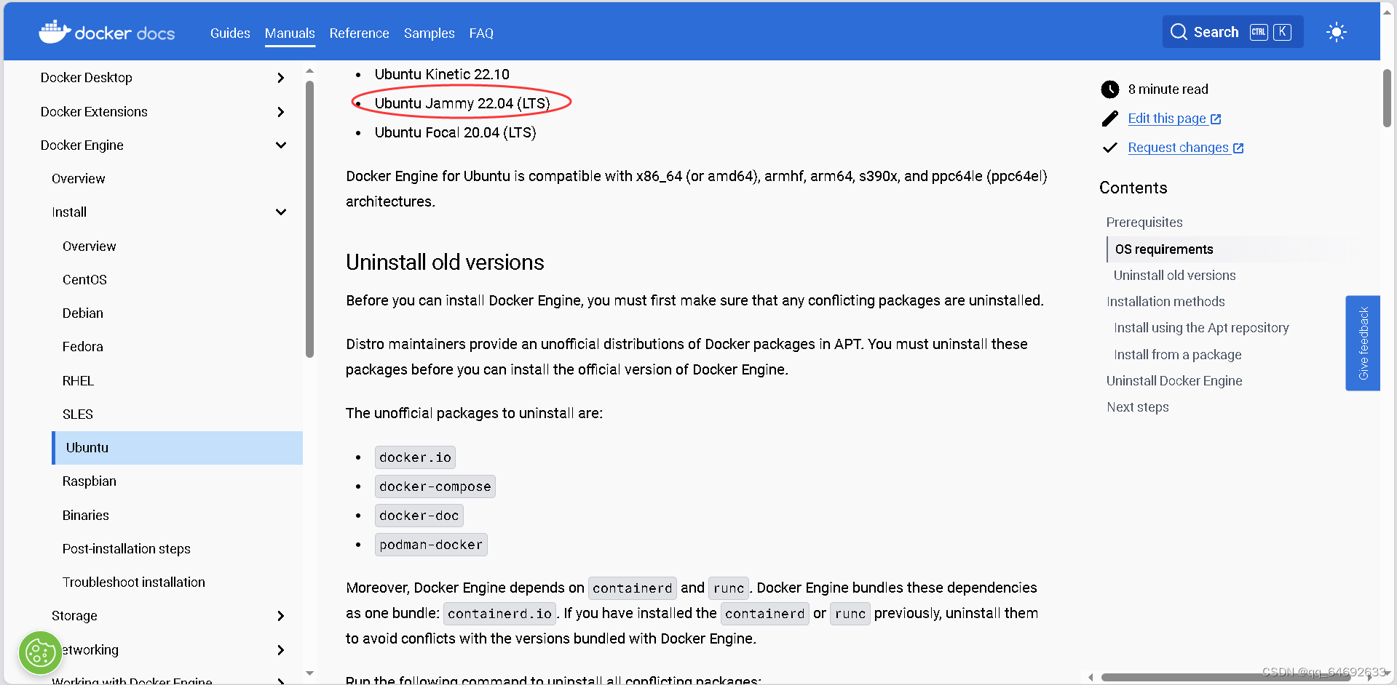Click the pencil edit icon
Screen dimensions: 1397x685
(1109, 119)
